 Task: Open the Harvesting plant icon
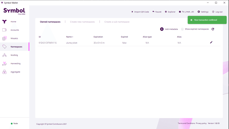(x=4, y=63)
